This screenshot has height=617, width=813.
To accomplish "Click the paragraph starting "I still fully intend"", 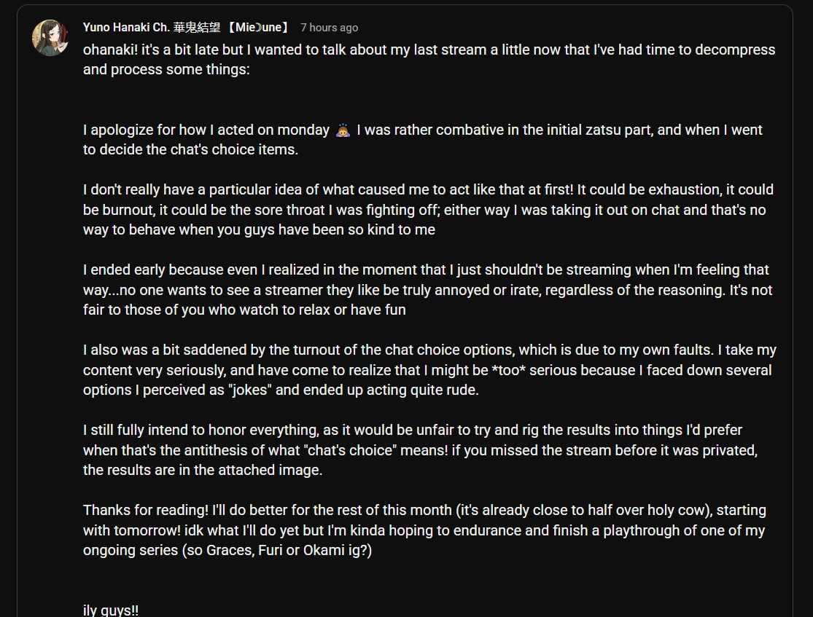I will (x=420, y=449).
